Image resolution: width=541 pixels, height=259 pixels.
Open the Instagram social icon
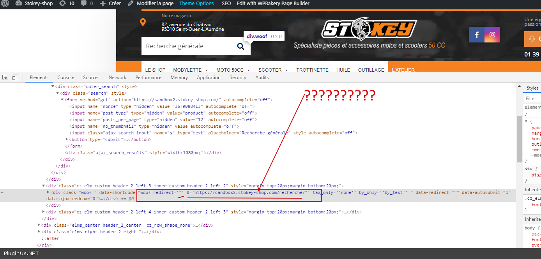tap(492, 35)
